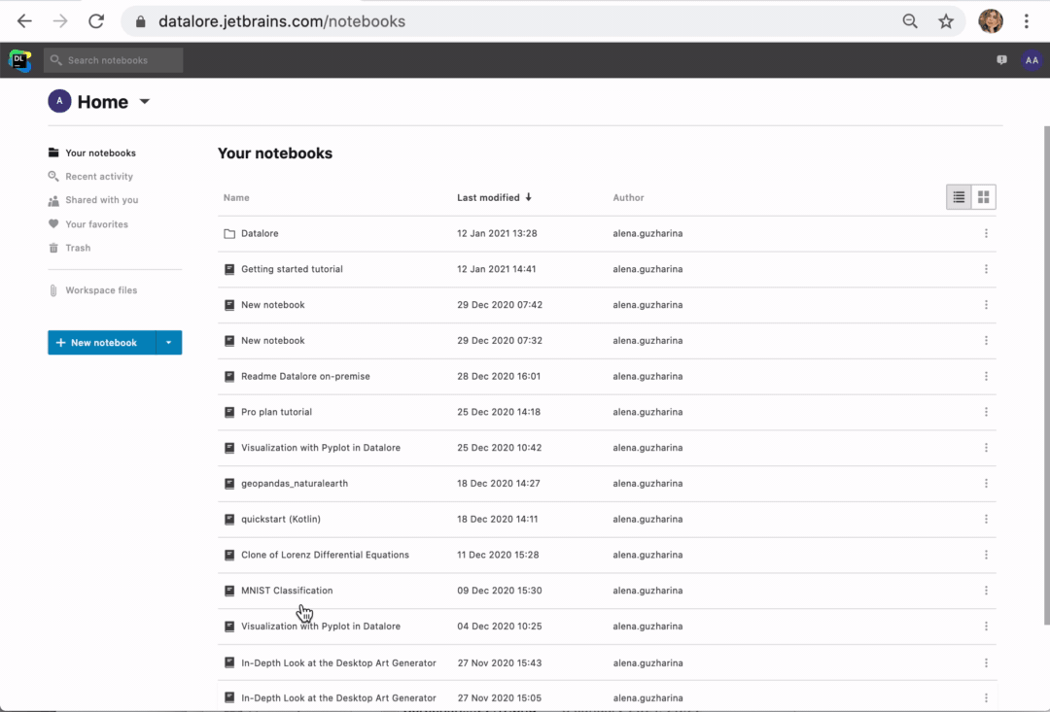Image resolution: width=1050 pixels, height=712 pixels.
Task: Open MNIST Classification notebook
Action: (x=287, y=591)
